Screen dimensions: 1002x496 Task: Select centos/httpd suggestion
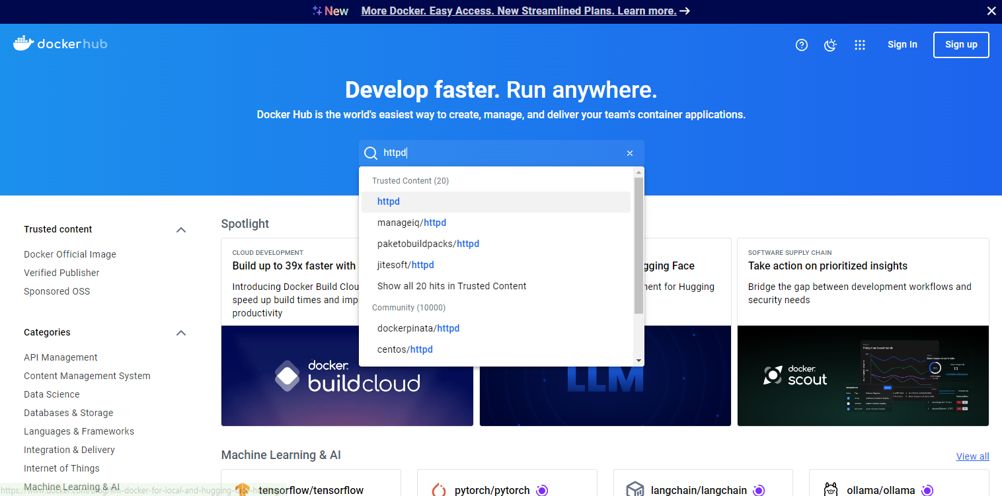(496, 350)
